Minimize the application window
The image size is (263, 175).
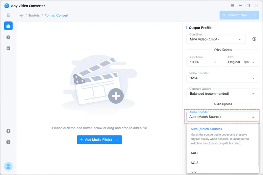240,6
